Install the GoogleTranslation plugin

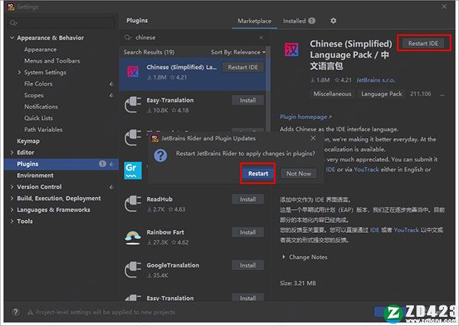[x=248, y=265]
